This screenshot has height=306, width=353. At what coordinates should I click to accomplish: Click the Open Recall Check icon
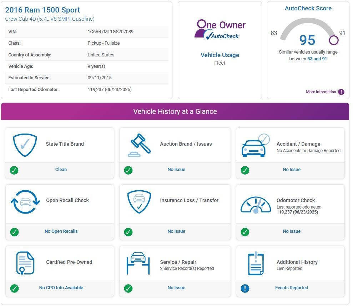(25, 202)
